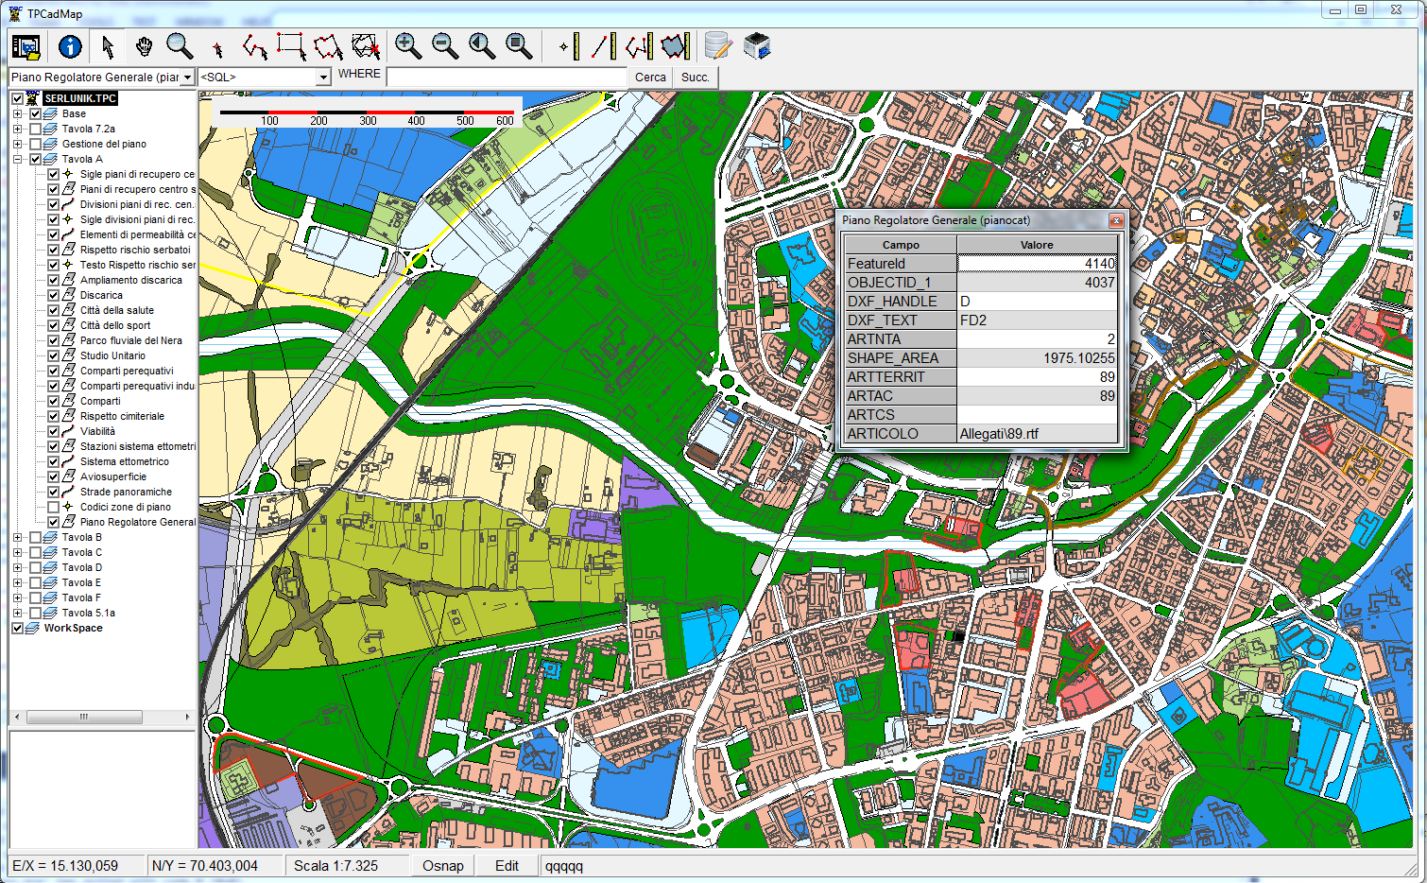Select the Comparti perequativi layer label

point(127,371)
